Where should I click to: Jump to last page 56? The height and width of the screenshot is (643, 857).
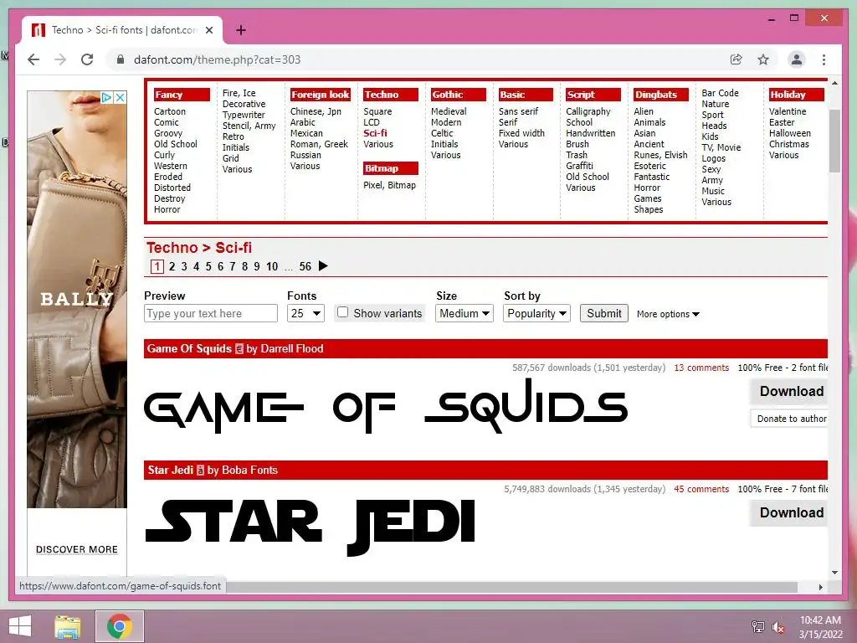(305, 266)
